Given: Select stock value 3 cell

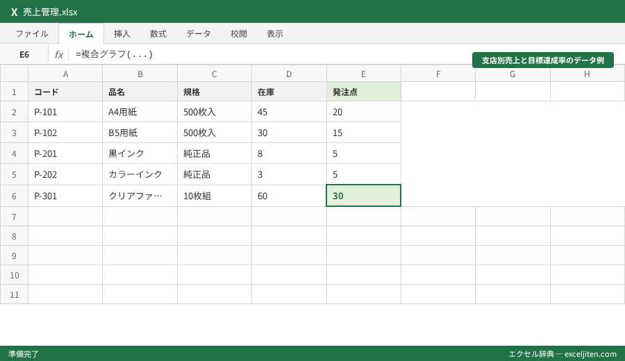Looking at the screenshot, I should (289, 174).
